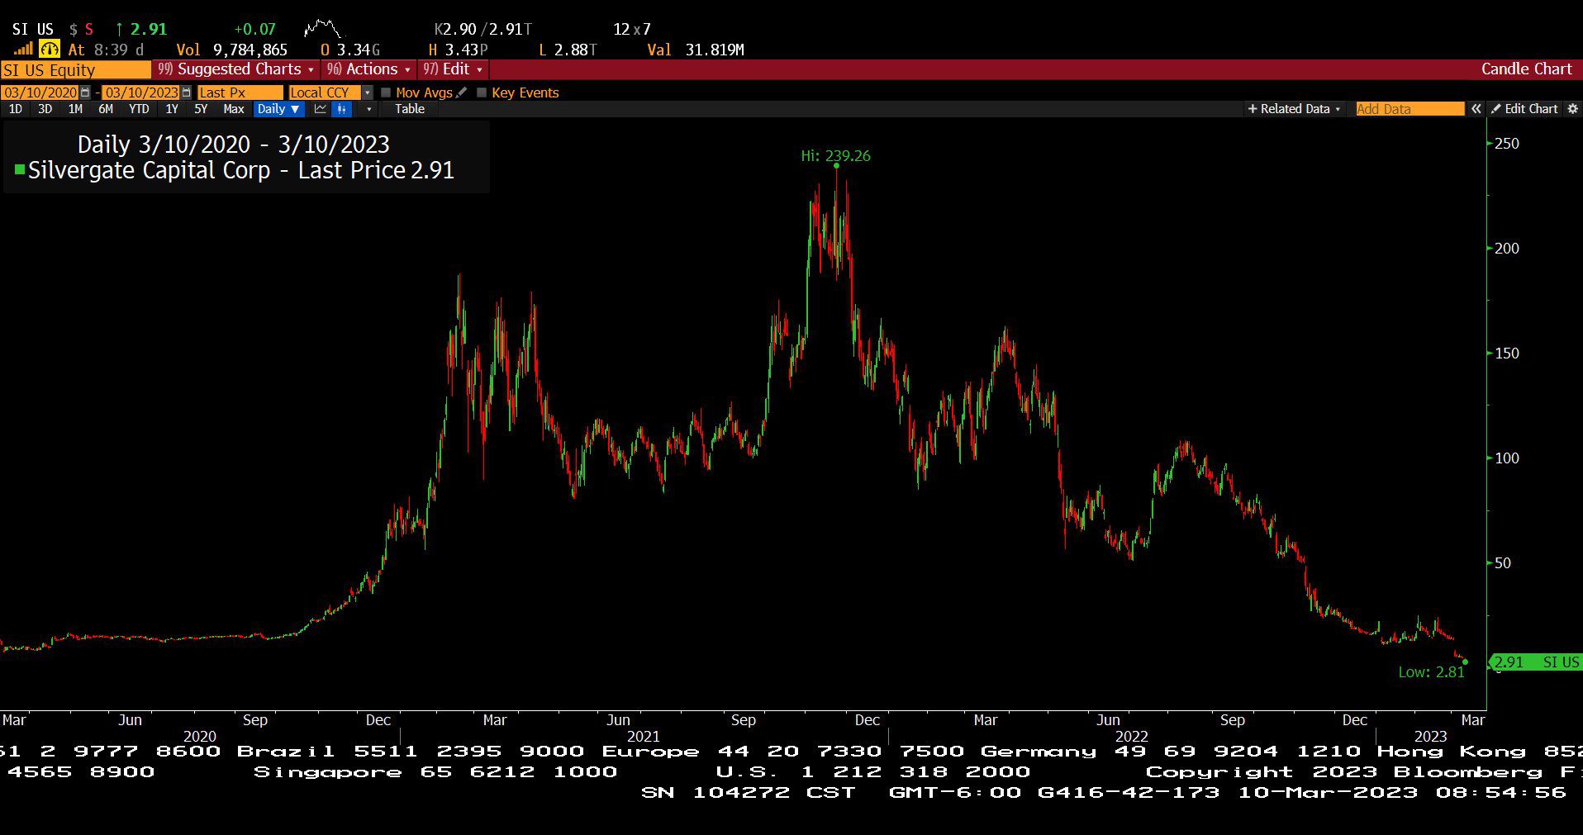Enable the Key Events checkbox

pos(482,93)
